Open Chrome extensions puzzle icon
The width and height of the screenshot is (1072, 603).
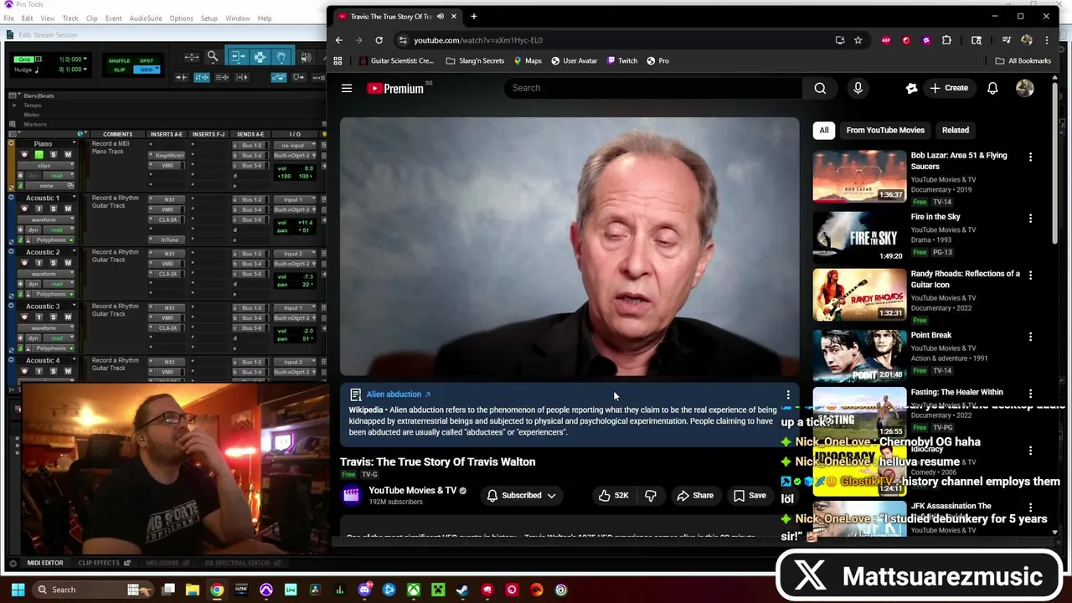[x=946, y=40]
